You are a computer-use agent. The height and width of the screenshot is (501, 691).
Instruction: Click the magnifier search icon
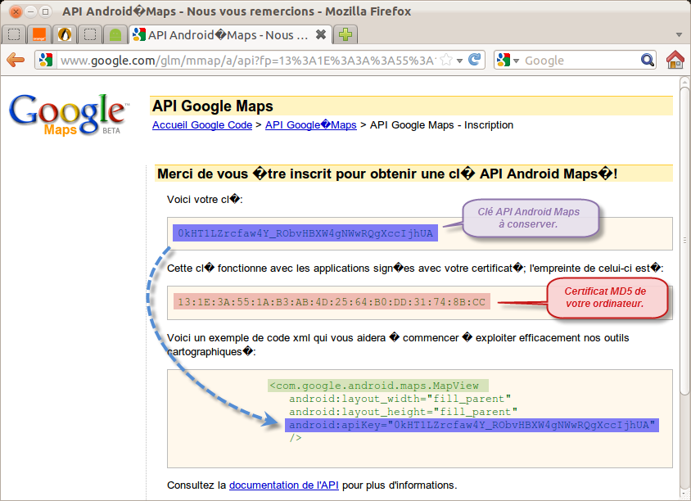coord(647,60)
